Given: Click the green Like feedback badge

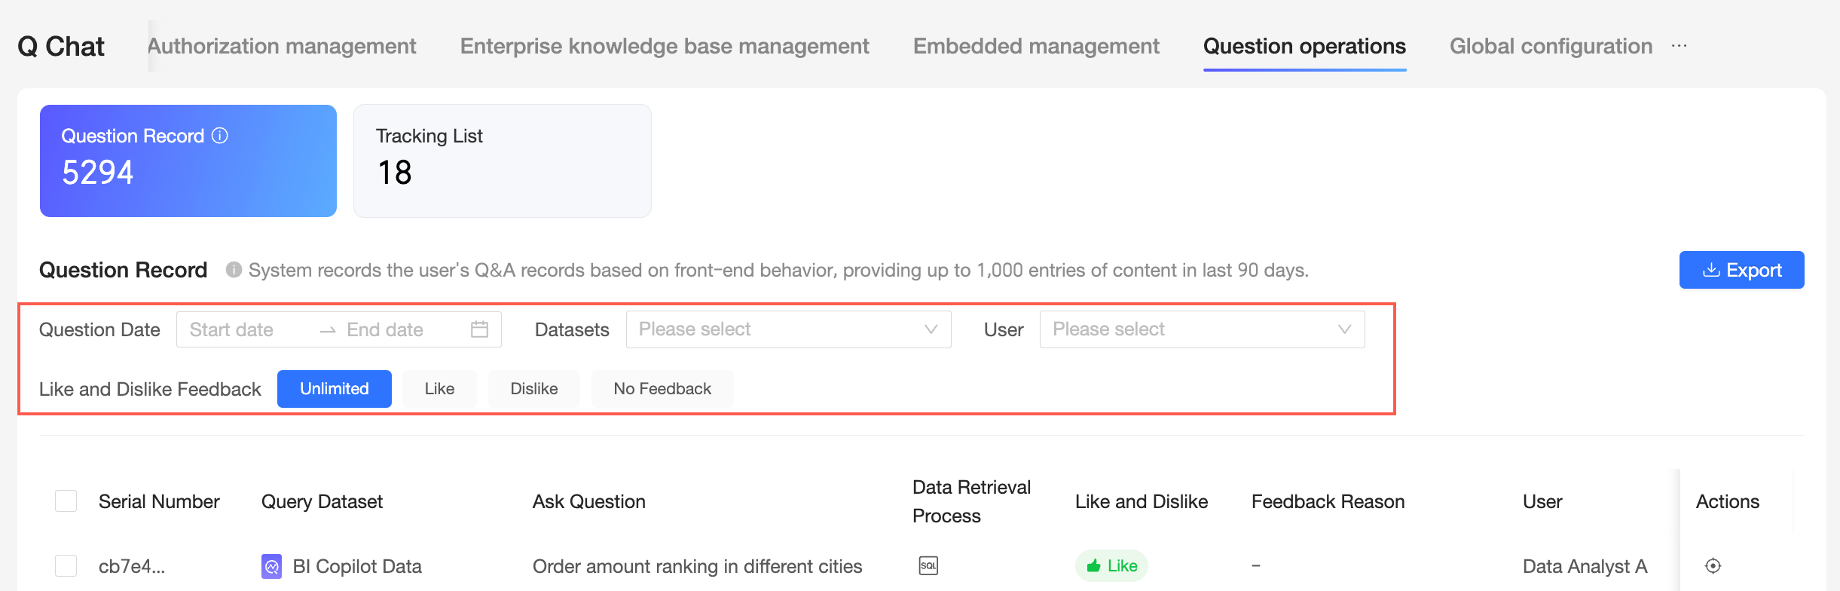Looking at the screenshot, I should 1111,565.
